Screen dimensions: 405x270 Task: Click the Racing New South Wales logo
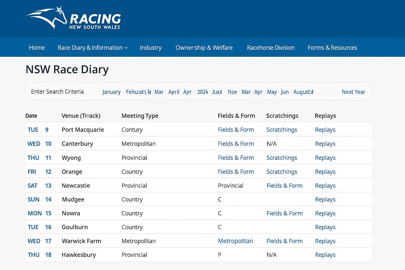(73, 18)
